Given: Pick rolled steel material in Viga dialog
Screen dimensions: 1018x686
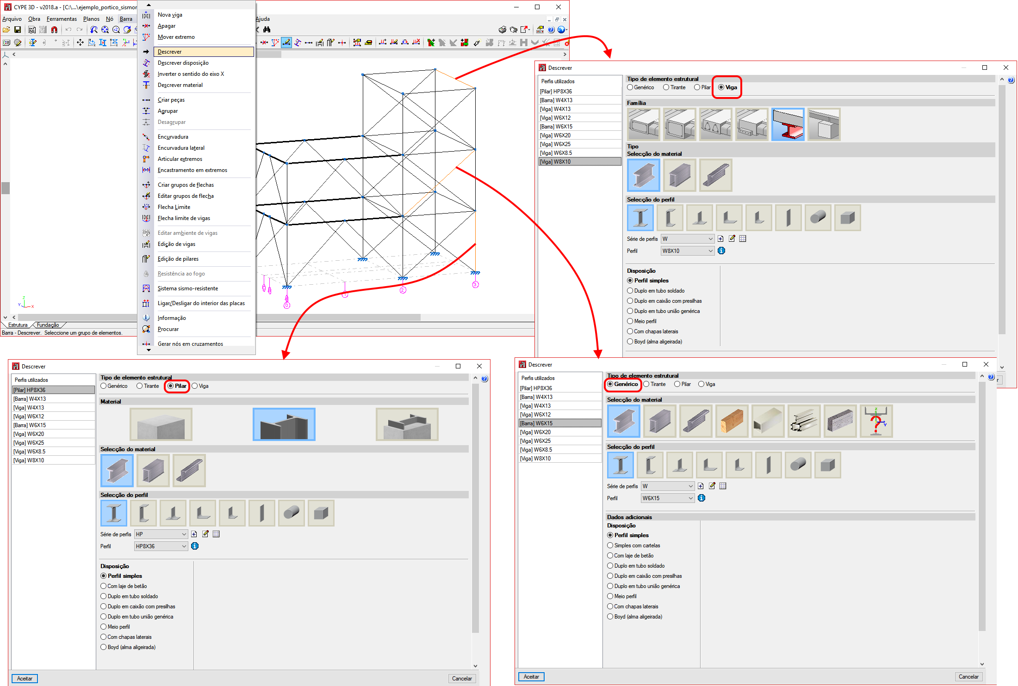Looking at the screenshot, I should pos(643,175).
